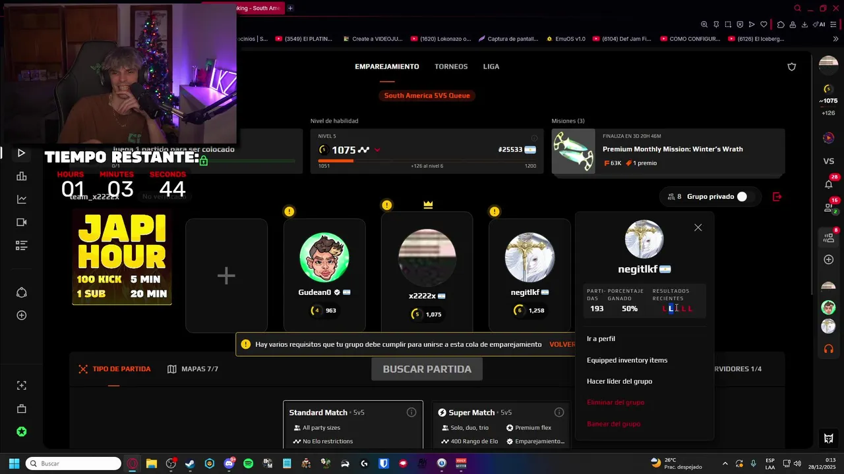
Task: Open the FACEIT play icon in left sidebar
Action: [21, 153]
